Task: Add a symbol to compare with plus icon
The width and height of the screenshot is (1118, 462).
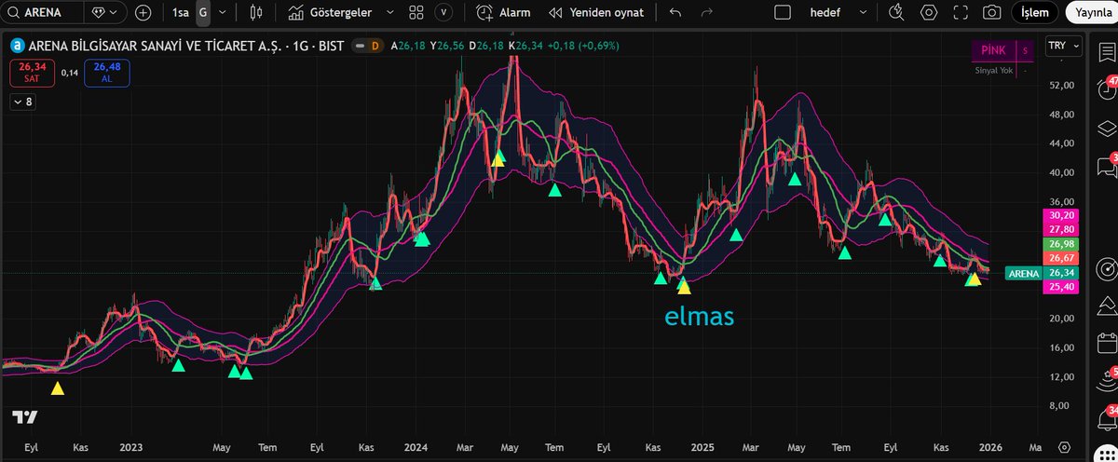Action: (x=143, y=12)
